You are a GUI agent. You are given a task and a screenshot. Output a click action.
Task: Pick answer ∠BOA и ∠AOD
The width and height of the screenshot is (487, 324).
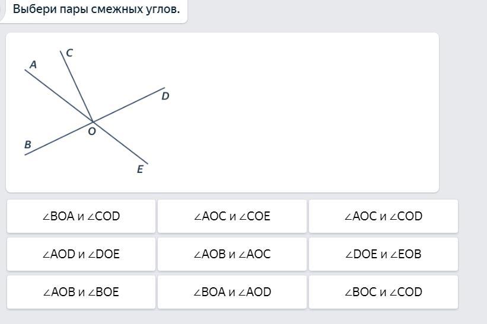232,292
